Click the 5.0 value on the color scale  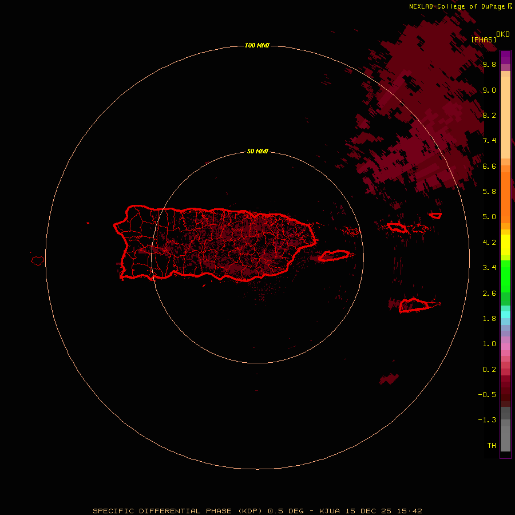[489, 217]
